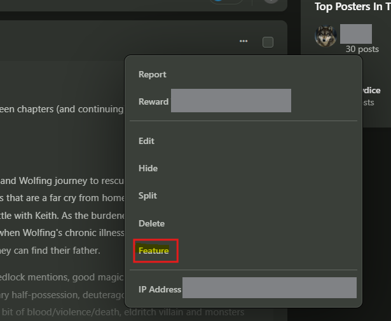The height and width of the screenshot is (321, 391).
Task: Open the three-dot post options menu
Action: [244, 41]
